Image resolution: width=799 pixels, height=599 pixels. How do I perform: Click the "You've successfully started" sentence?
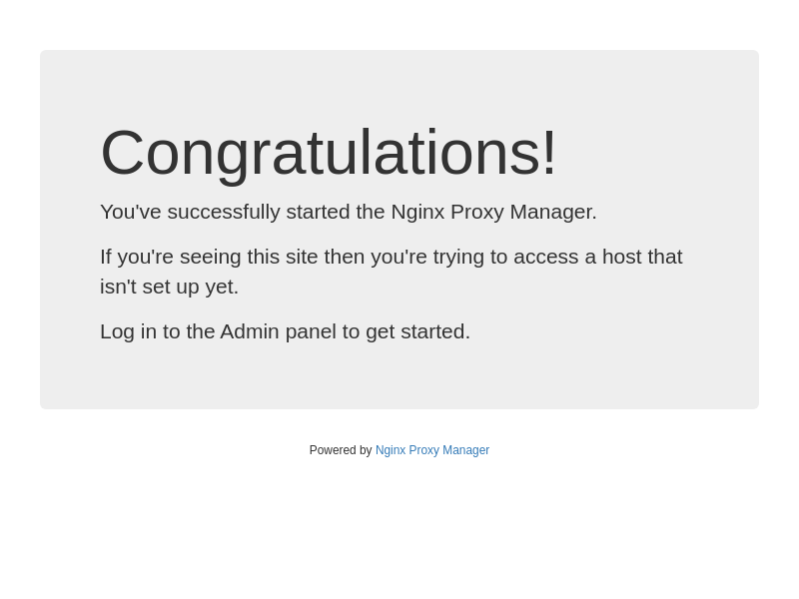click(348, 212)
